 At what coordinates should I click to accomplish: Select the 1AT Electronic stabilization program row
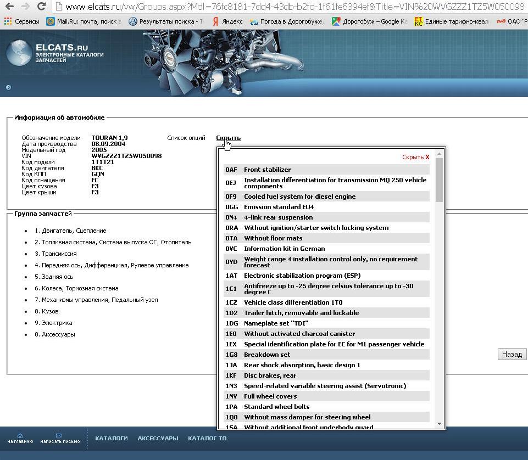point(326,276)
